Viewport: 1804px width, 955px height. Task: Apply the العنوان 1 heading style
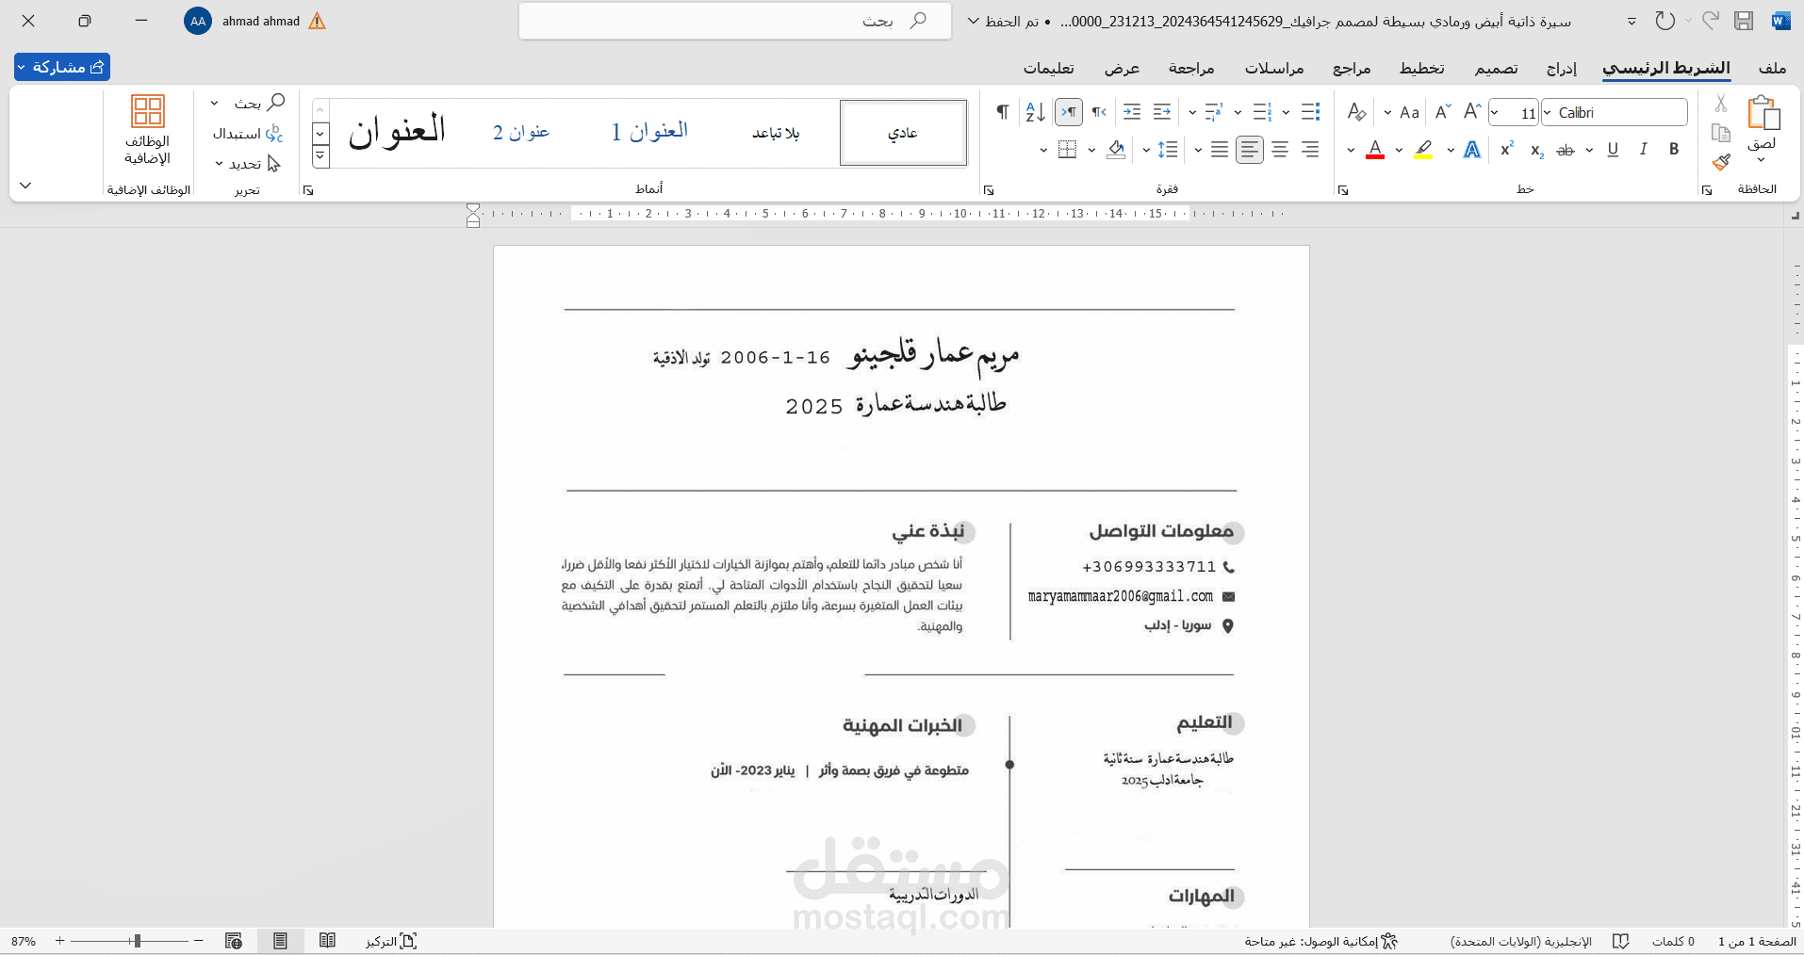point(649,132)
